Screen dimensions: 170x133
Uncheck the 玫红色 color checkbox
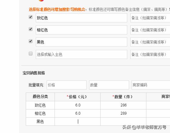point(31,17)
